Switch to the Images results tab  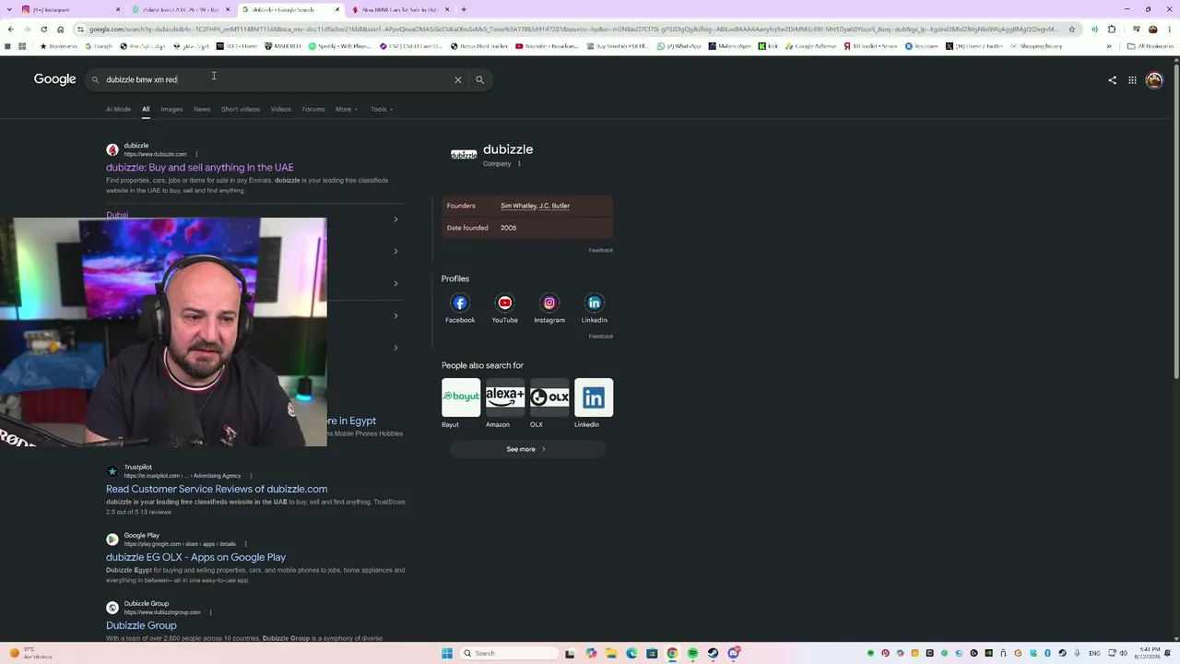coord(171,109)
